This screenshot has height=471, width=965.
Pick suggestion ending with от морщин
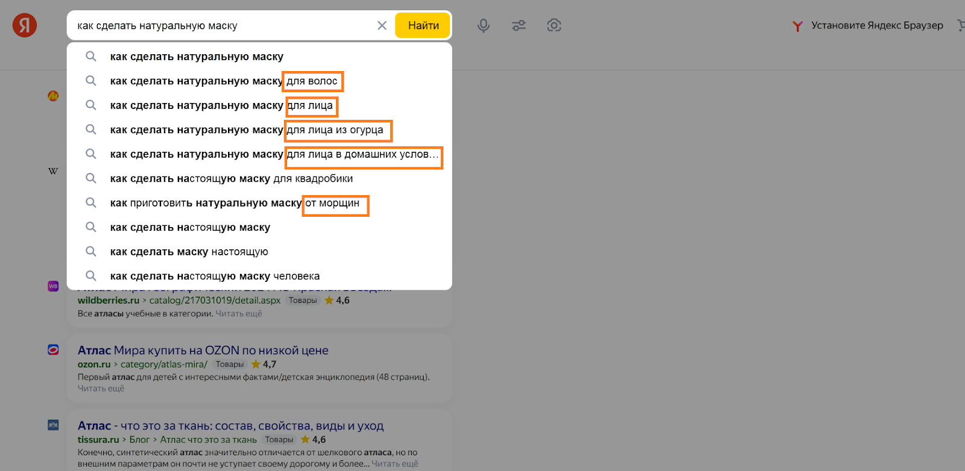235,203
